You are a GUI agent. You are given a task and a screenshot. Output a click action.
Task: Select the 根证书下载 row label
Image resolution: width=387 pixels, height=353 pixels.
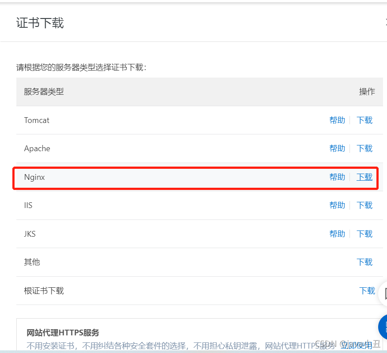(x=44, y=290)
